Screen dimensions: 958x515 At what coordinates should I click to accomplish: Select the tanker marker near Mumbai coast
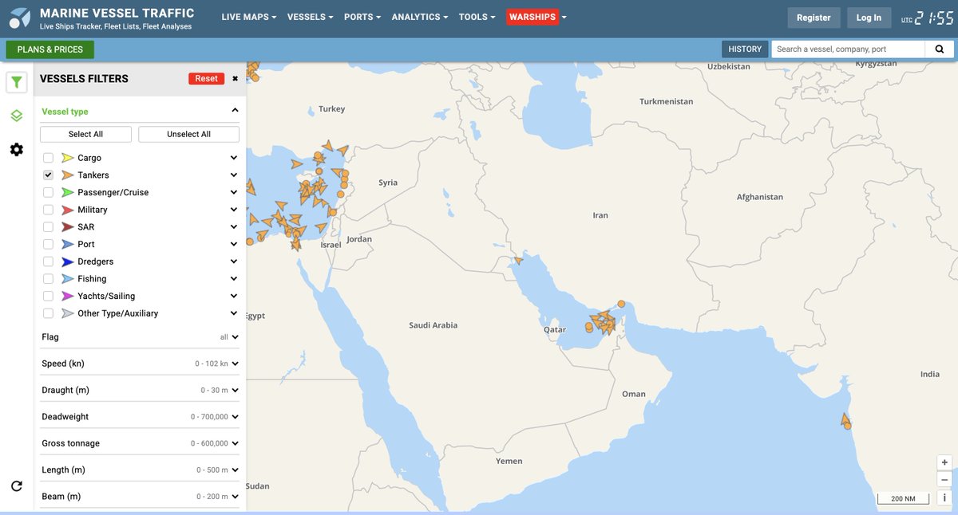(x=845, y=420)
